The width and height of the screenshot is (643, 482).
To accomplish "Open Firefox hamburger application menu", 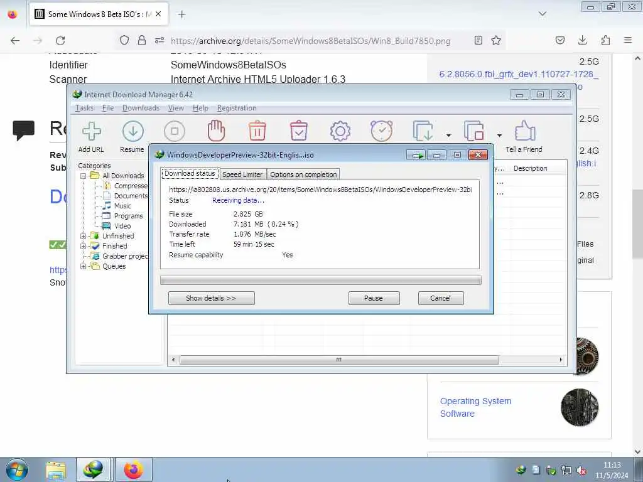I will pos(628,40).
